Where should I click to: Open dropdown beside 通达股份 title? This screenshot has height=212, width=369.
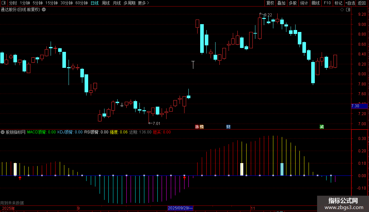click(44, 10)
